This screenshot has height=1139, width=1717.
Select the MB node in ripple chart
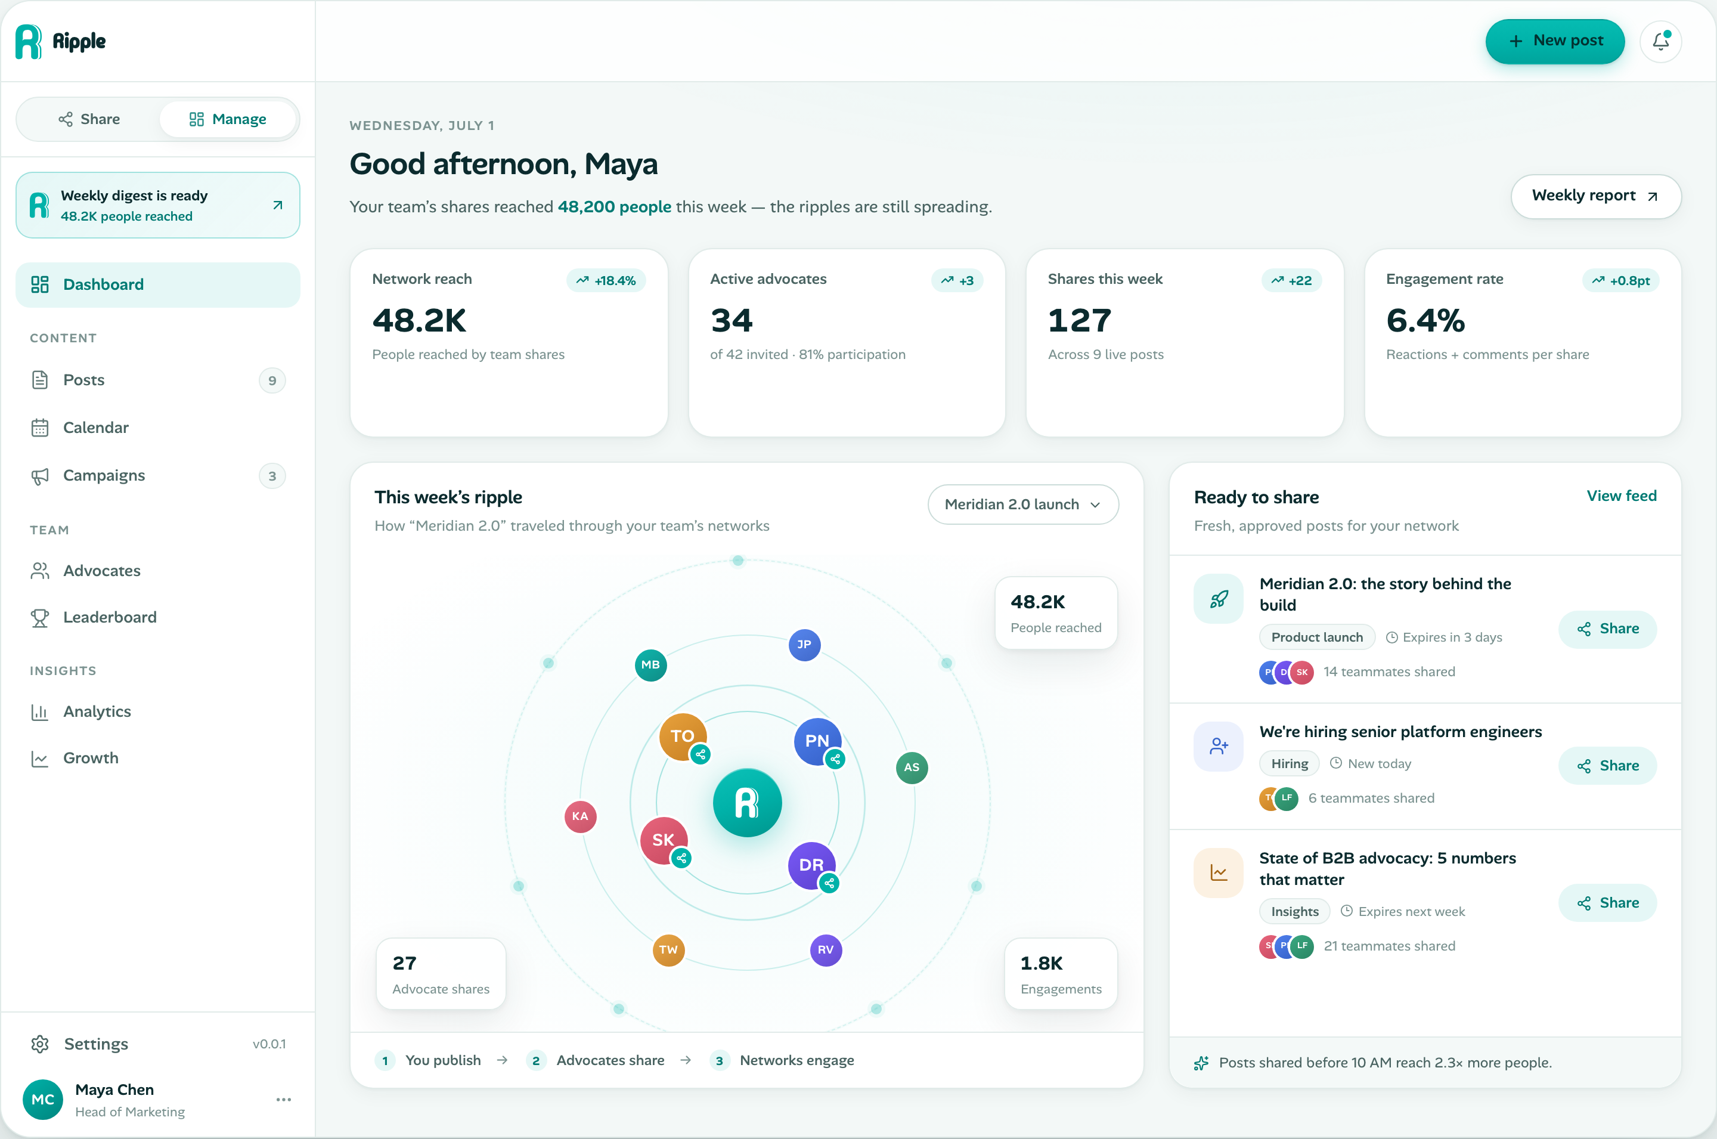(650, 666)
